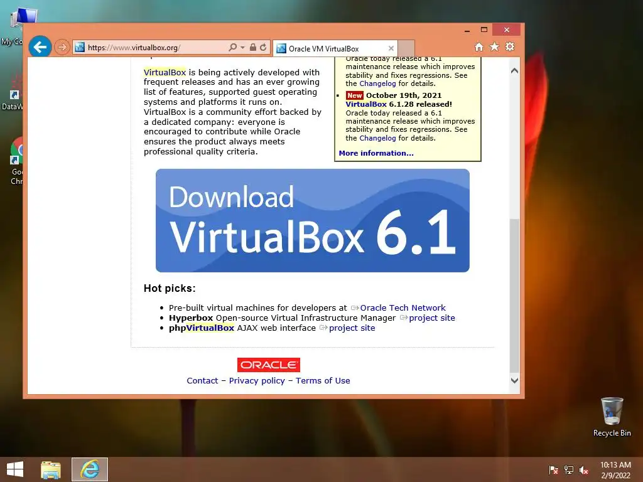Click the vertical scrollbar thumb
The height and width of the screenshot is (482, 643).
(514, 295)
